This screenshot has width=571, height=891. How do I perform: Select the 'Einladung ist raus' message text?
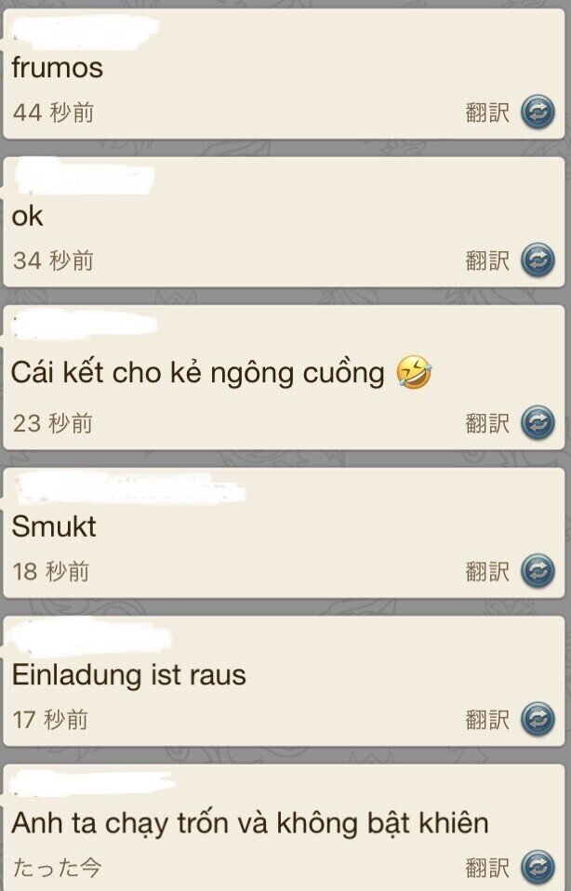(129, 674)
